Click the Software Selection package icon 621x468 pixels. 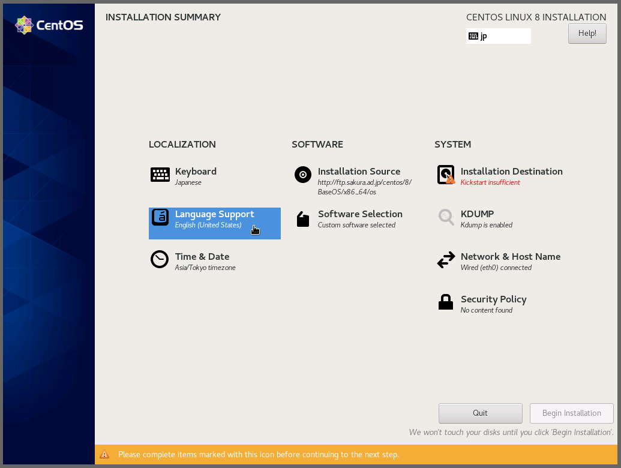[x=303, y=219]
